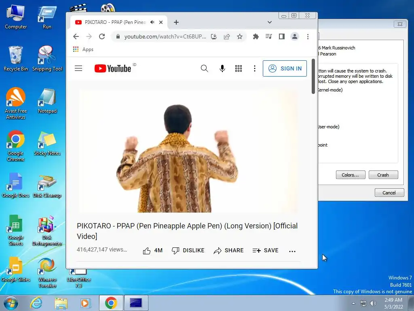Click SHARE under the video
Image resolution: width=414 pixels, height=311 pixels.
[x=229, y=250]
